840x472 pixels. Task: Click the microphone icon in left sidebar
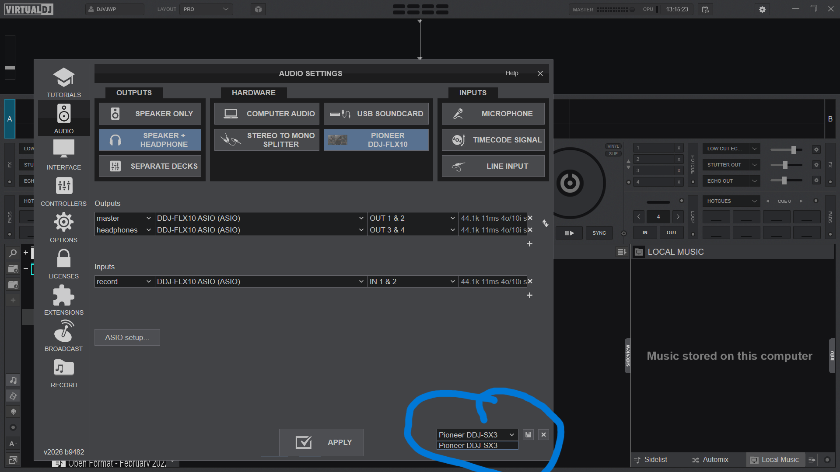coord(13,412)
